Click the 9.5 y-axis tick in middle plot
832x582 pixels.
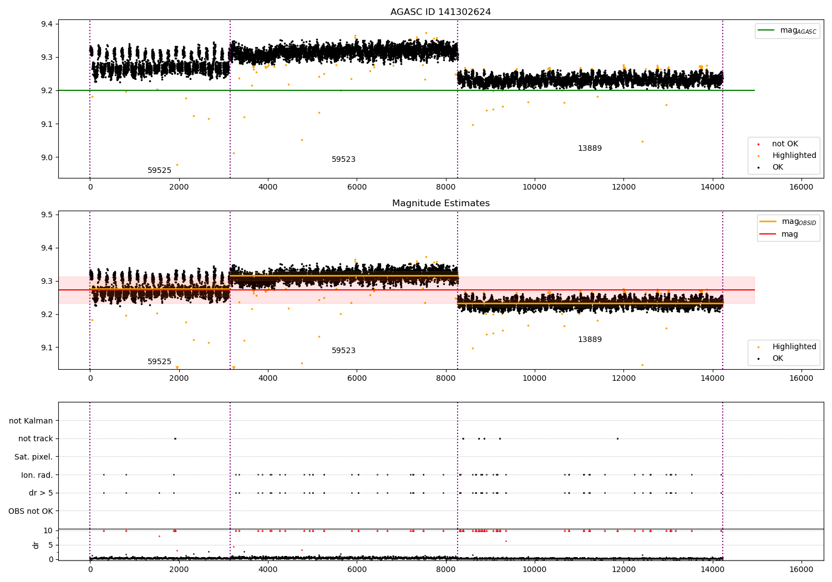pos(47,215)
